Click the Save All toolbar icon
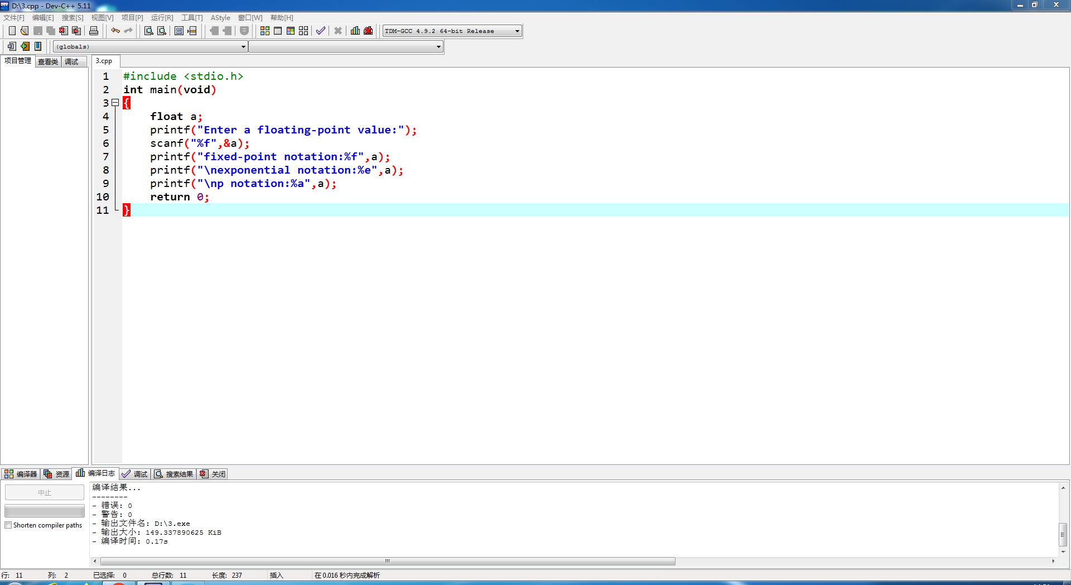This screenshot has width=1071, height=585. point(51,31)
